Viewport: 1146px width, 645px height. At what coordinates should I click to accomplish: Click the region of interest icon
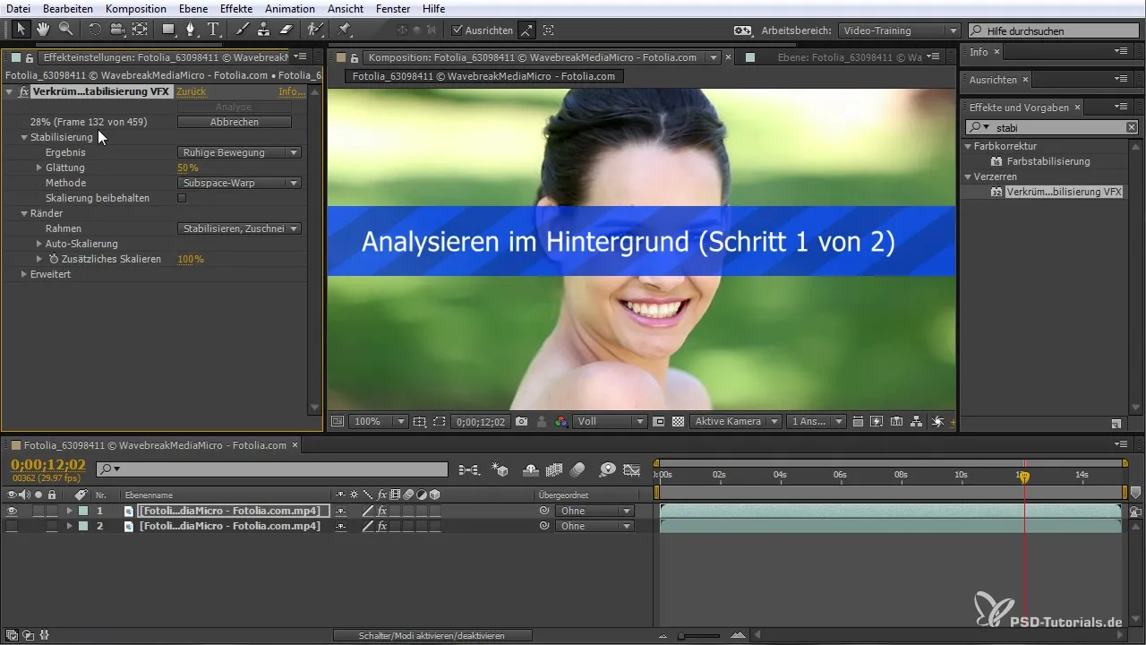tap(659, 421)
